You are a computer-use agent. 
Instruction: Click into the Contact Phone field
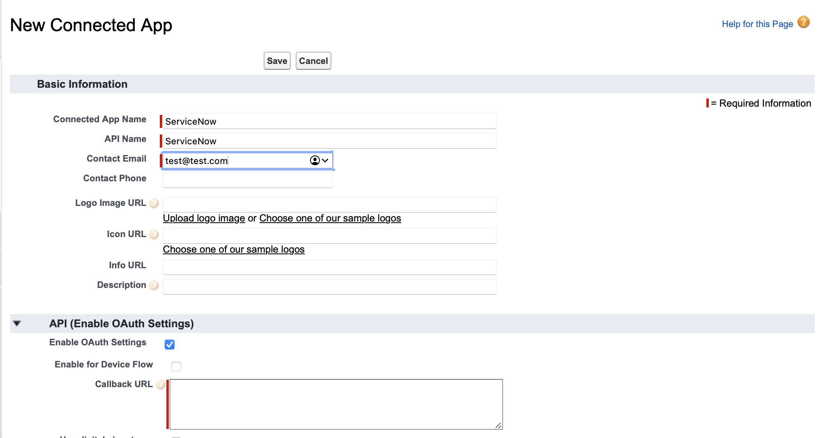coord(247,180)
